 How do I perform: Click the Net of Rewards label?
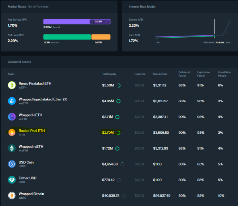(x=38, y=7)
